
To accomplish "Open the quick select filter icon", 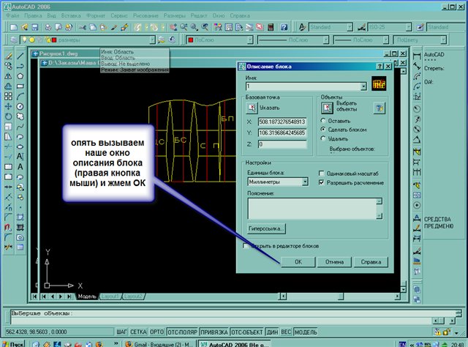I will coord(380,108).
